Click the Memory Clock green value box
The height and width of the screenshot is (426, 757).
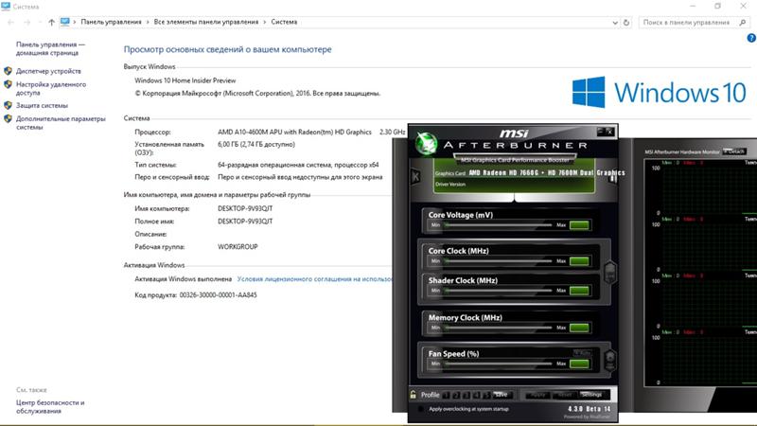[x=579, y=328]
